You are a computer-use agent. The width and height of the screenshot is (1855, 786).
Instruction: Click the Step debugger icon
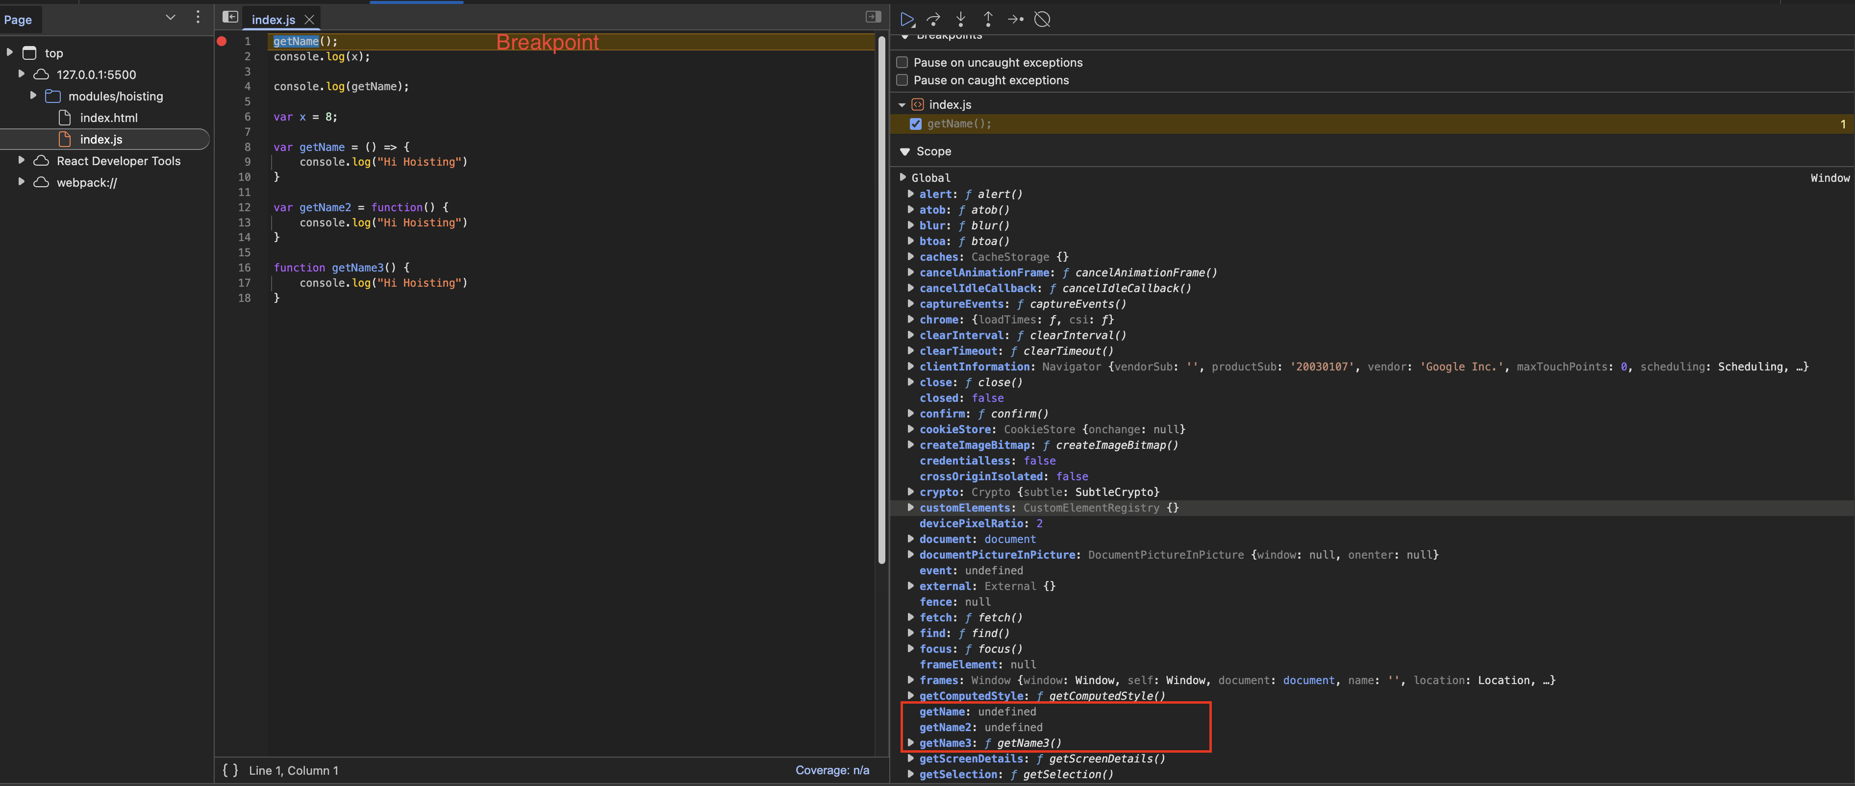1015,20
